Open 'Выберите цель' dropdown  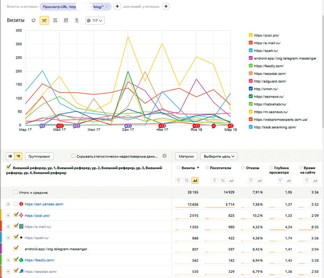point(219,156)
